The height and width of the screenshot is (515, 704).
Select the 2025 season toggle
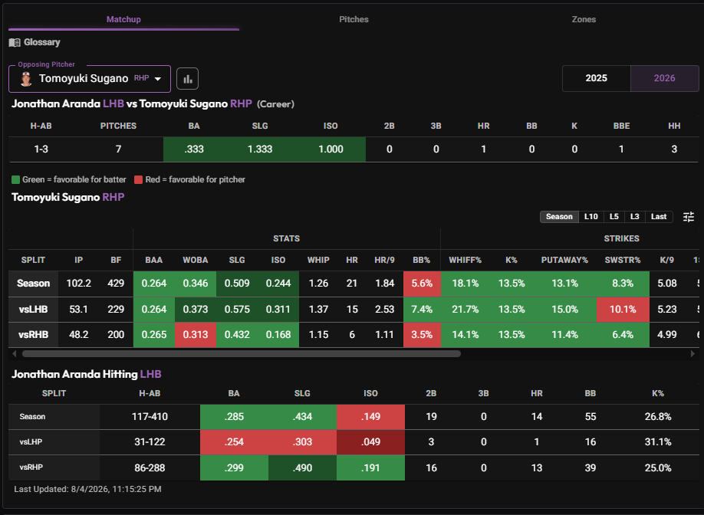(x=596, y=78)
